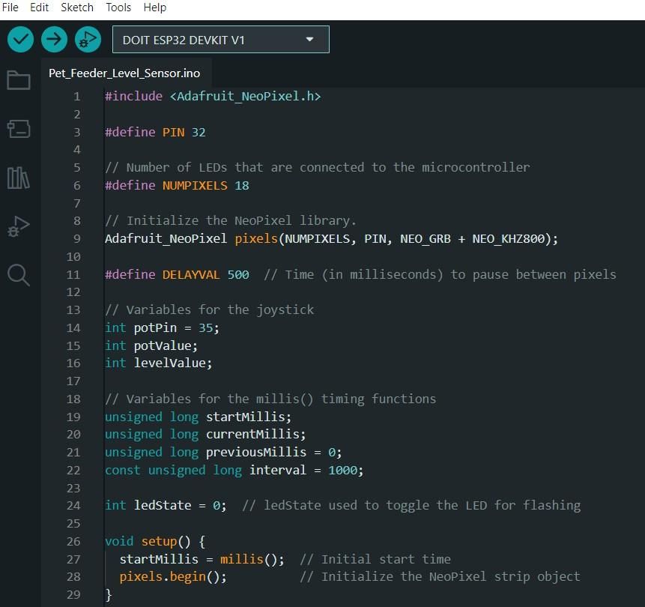Image resolution: width=645 pixels, height=607 pixels.
Task: Open the Help menu
Action: tap(154, 7)
